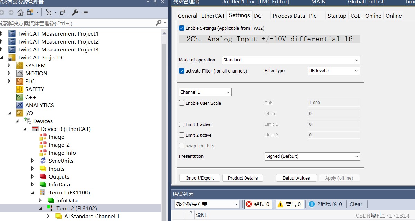
Task: Click the Image-2 icon in tree
Action: point(43,145)
